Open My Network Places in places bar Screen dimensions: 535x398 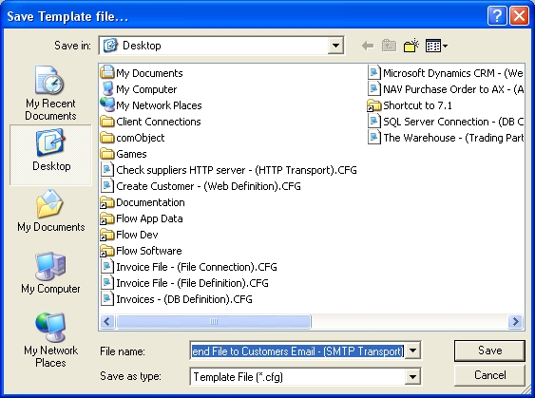click(x=50, y=340)
